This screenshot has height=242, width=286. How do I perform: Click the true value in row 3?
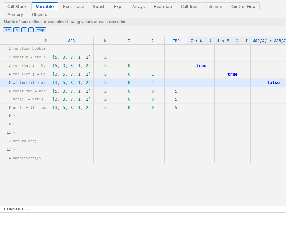[201, 66]
